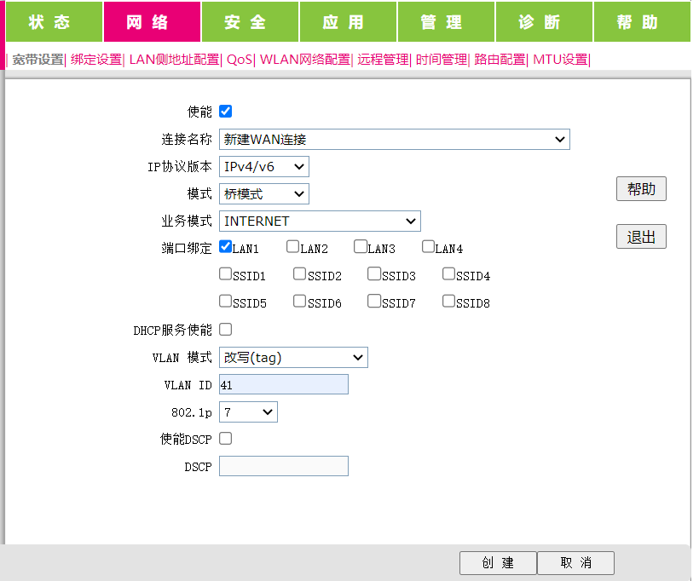Go to MTU设置 submenu
The height and width of the screenshot is (581, 699).
tap(560, 60)
